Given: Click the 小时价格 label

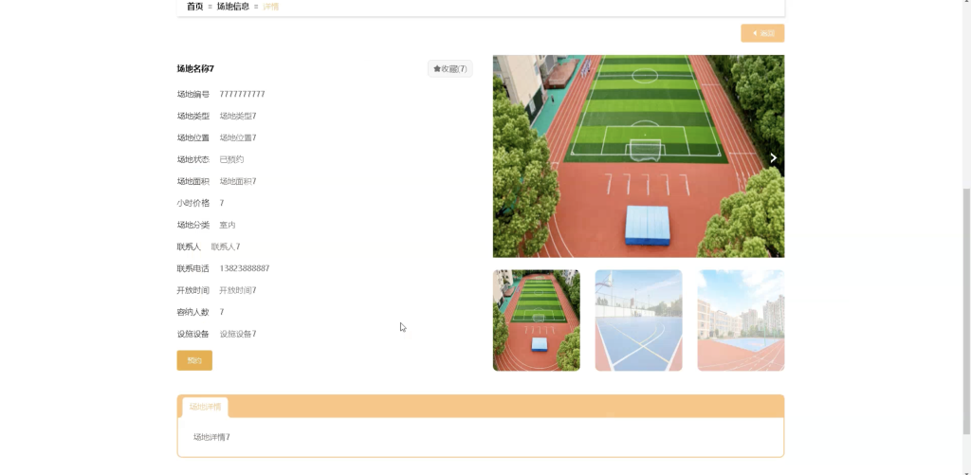Looking at the screenshot, I should 193,203.
